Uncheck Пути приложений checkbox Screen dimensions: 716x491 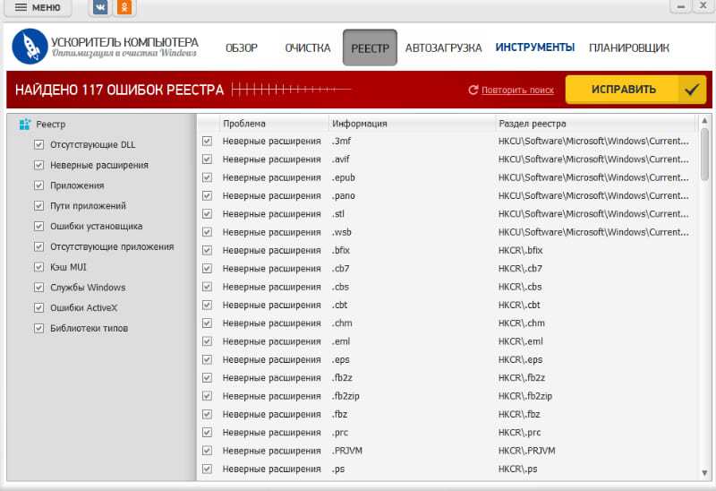click(38, 206)
